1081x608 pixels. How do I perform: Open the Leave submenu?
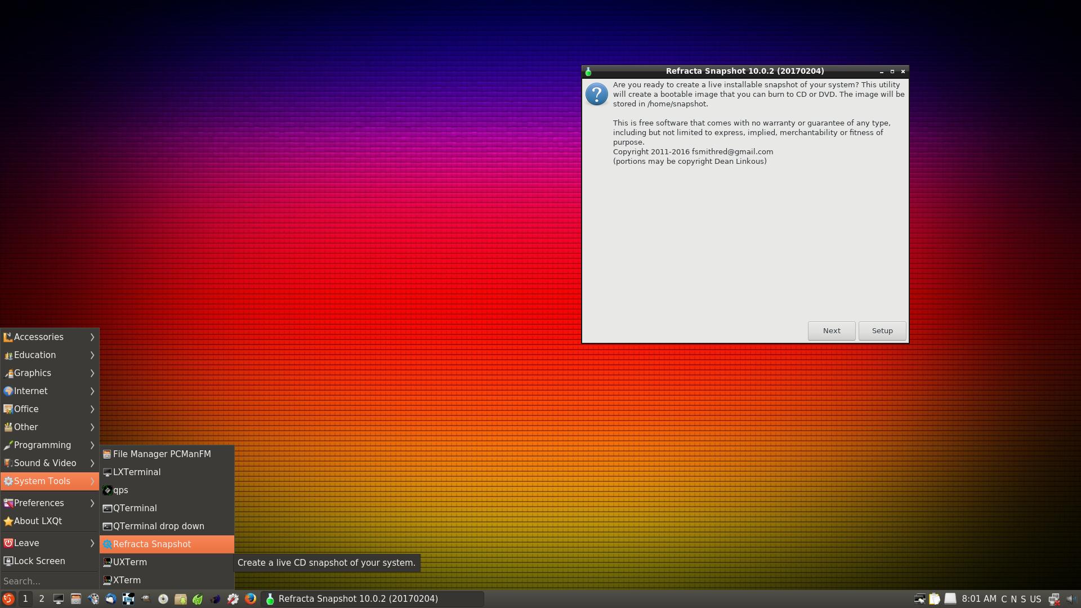(50, 543)
